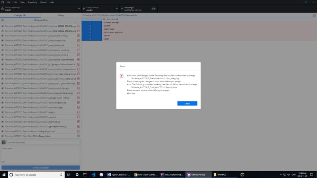Uncheck the script.js file checkbox
This screenshot has width=317, height=178.
click(2, 112)
